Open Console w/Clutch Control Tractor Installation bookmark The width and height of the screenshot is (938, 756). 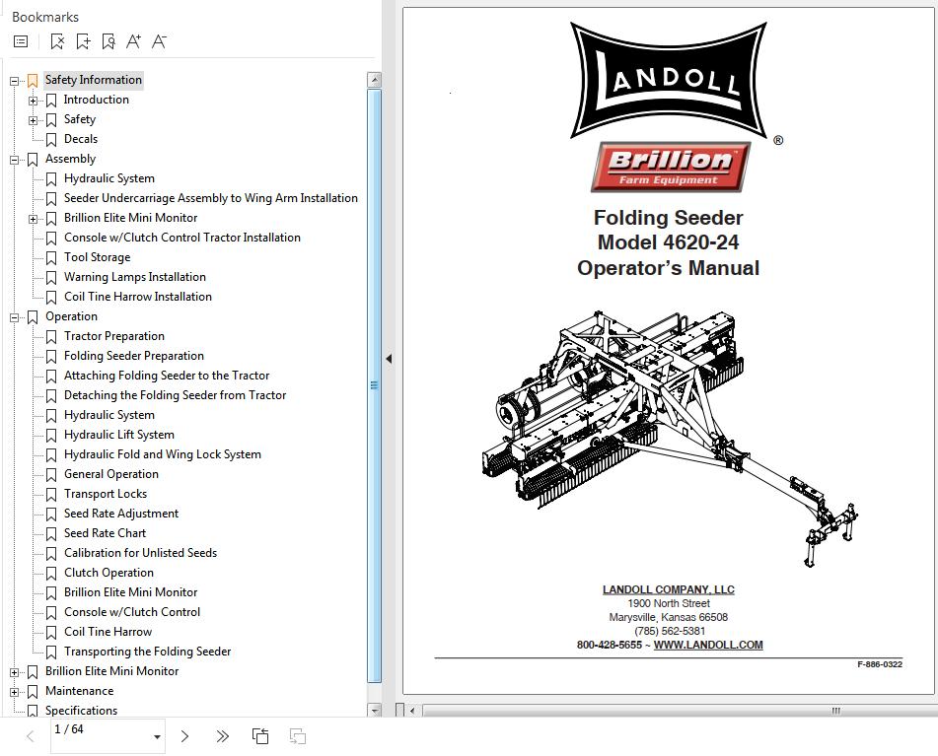point(182,238)
